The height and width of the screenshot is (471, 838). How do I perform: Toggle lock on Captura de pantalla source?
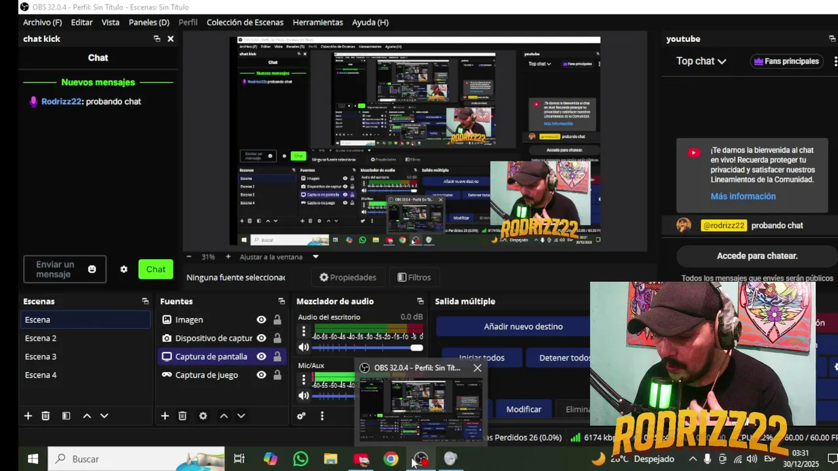[277, 357]
